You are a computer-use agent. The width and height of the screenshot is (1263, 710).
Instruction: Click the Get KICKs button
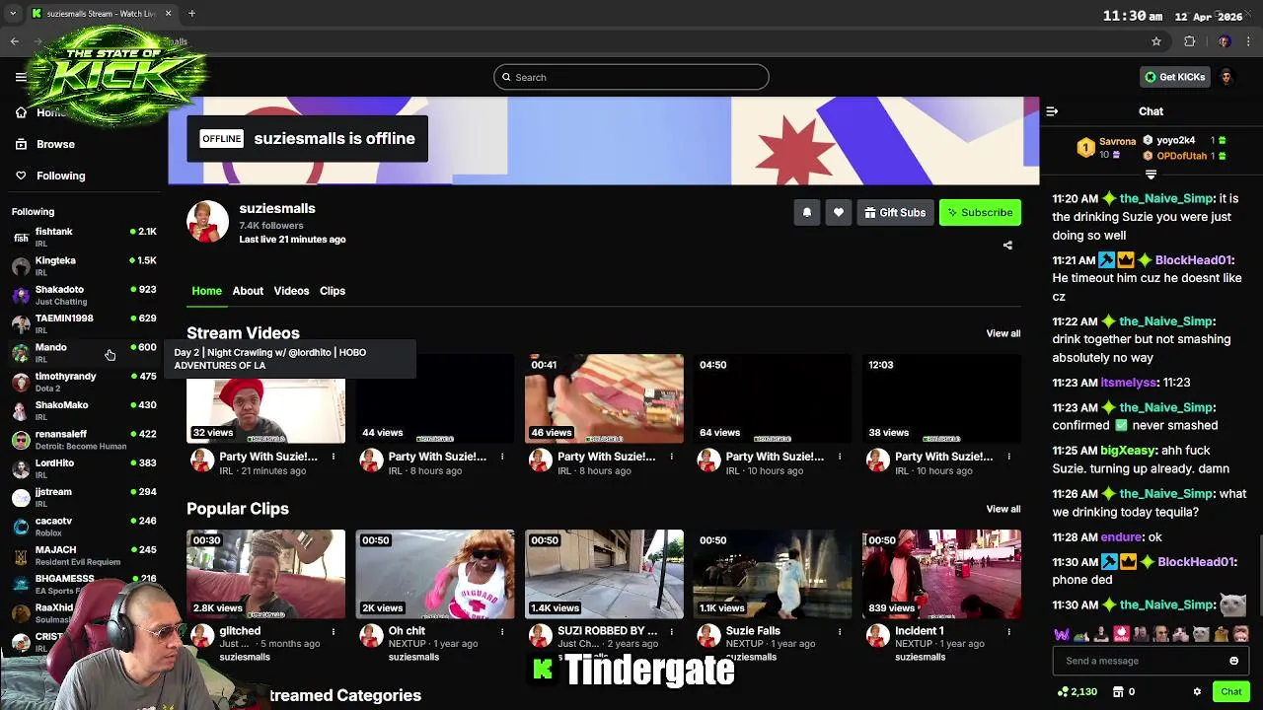coord(1174,77)
